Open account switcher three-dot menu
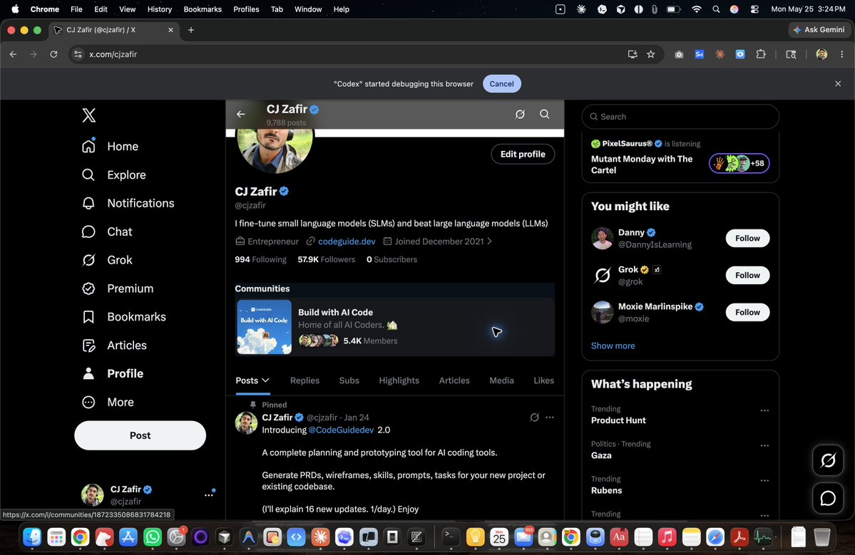The image size is (855, 555). click(209, 495)
